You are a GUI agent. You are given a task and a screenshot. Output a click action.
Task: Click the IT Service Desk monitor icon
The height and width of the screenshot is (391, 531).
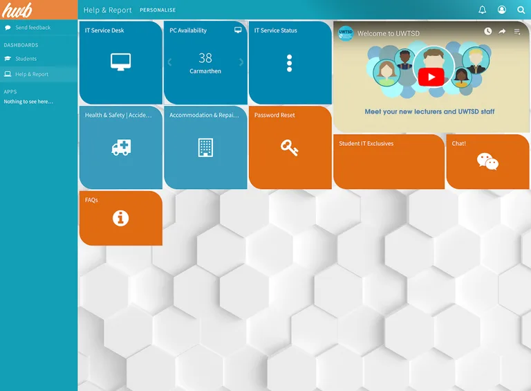point(120,62)
